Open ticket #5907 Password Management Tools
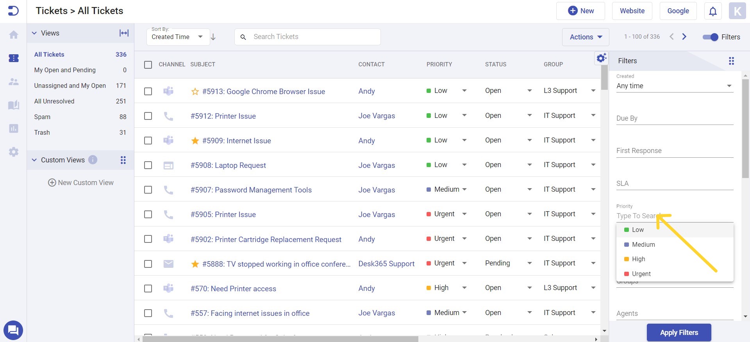 point(251,190)
